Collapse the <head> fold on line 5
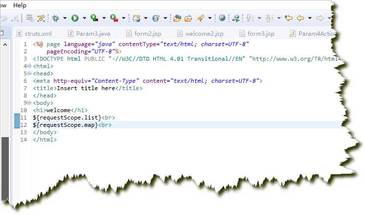This screenshot has width=365, height=215. coord(29,73)
